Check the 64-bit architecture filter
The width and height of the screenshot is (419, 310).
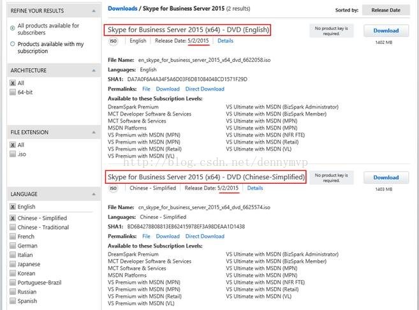coord(13,92)
